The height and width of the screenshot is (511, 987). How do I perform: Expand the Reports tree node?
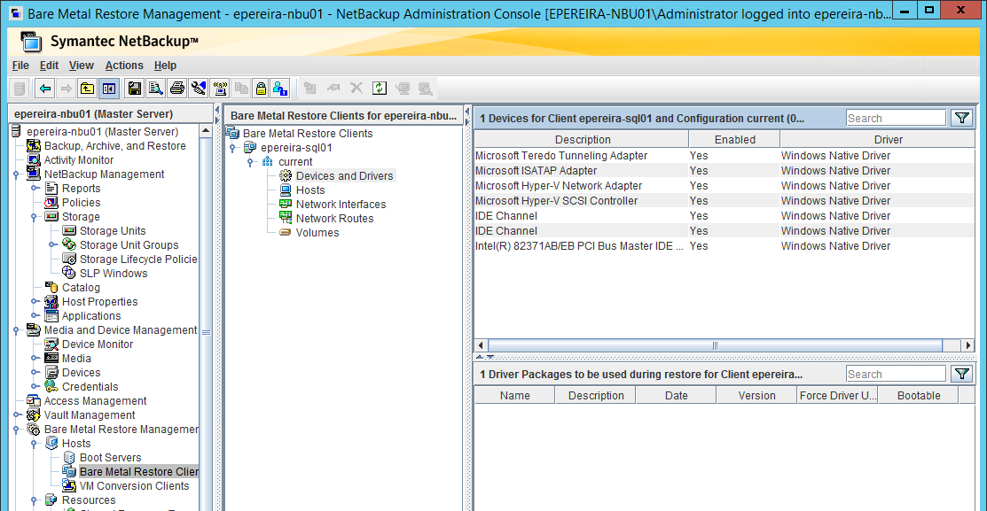(34, 189)
